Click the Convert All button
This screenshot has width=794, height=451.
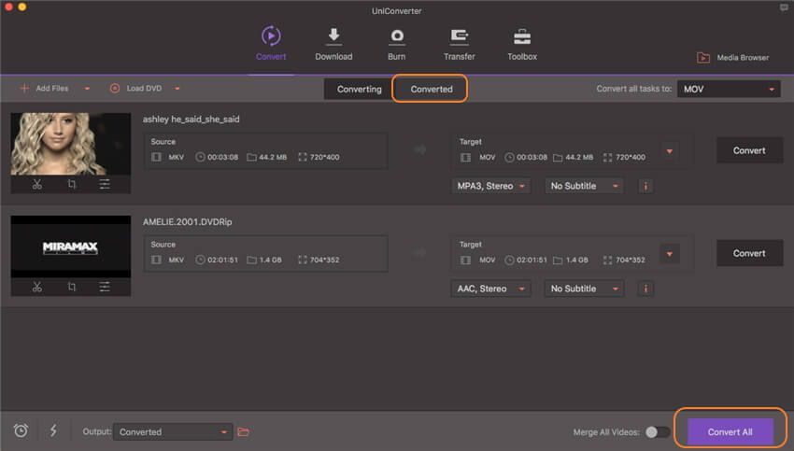pyautogui.click(x=730, y=431)
